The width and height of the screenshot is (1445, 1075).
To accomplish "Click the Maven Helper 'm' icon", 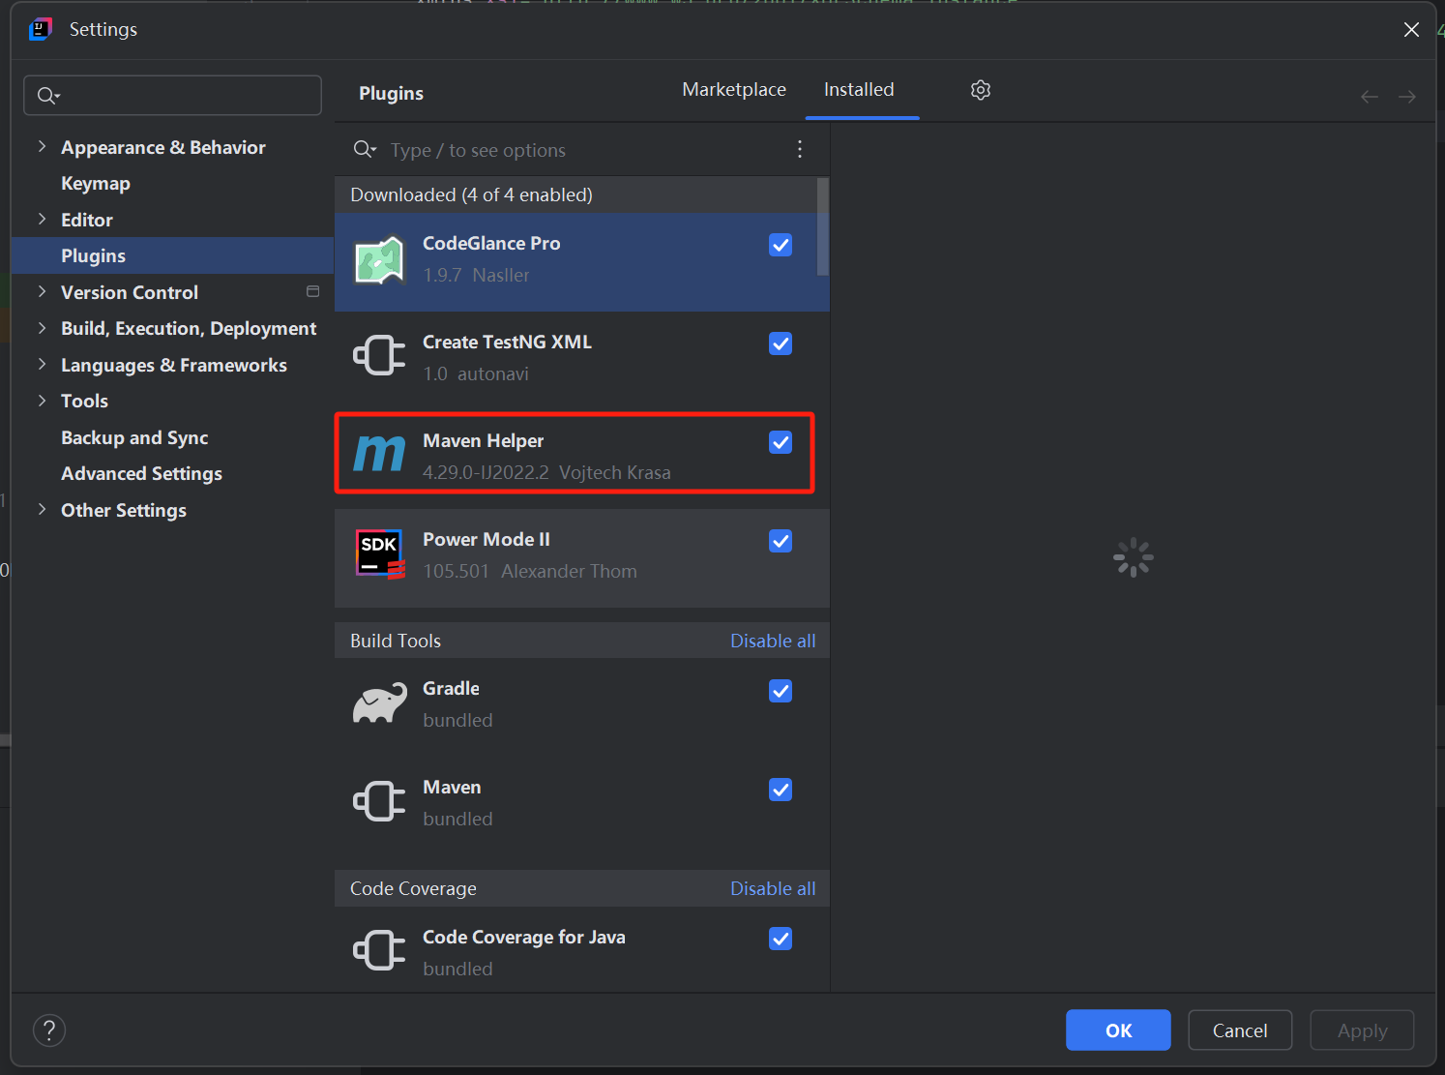I will [379, 453].
